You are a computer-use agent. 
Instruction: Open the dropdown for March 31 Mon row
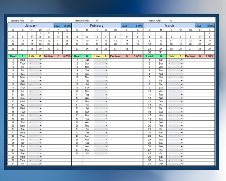(x=176, y=164)
